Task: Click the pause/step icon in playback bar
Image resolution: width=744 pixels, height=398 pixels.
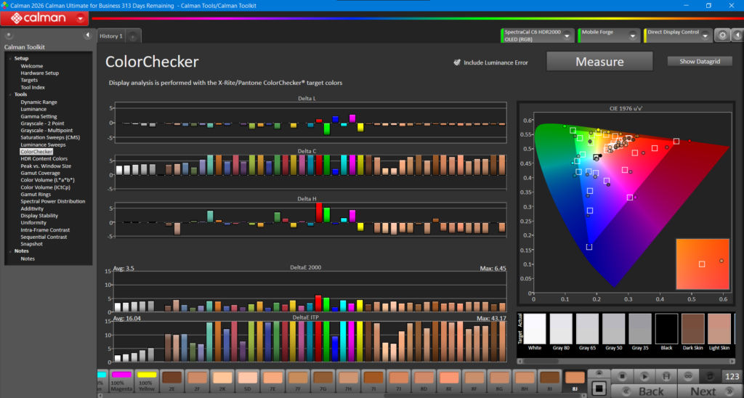Action: click(x=666, y=375)
